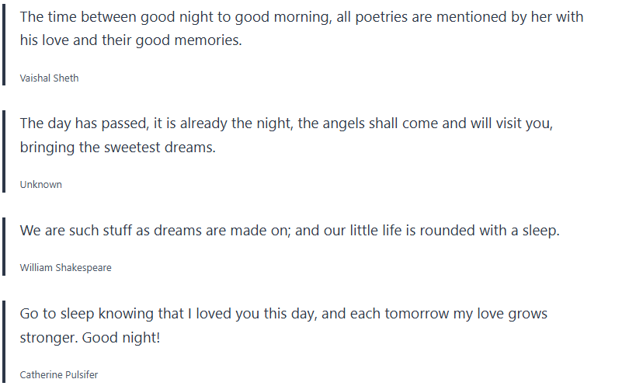Click the Catherine Pulsifer author name
The width and height of the screenshot is (629, 386).
[59, 374]
